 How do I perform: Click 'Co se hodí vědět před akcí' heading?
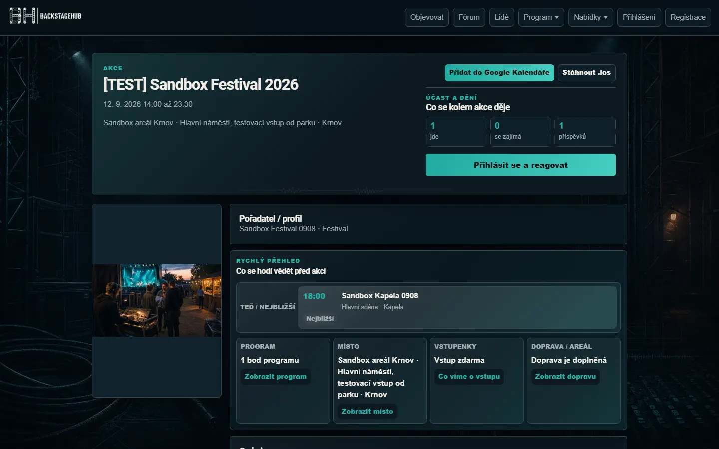281,271
